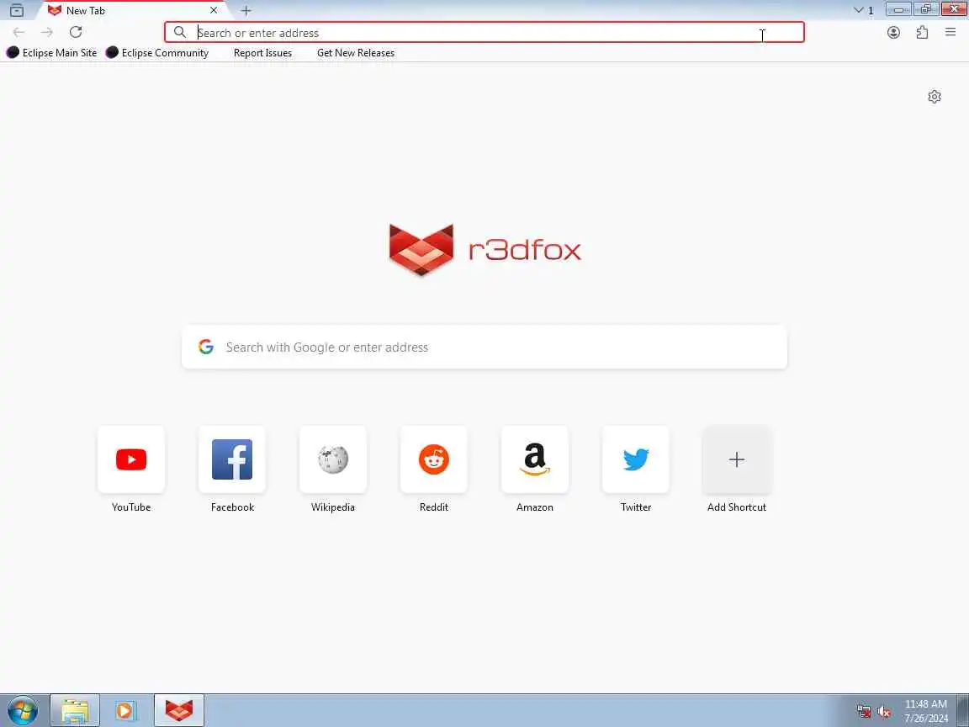Close the New Tab tab

click(x=213, y=10)
